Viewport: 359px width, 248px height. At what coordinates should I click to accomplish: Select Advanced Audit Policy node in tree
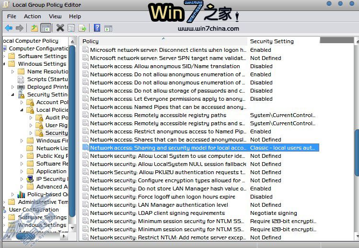pos(52,187)
